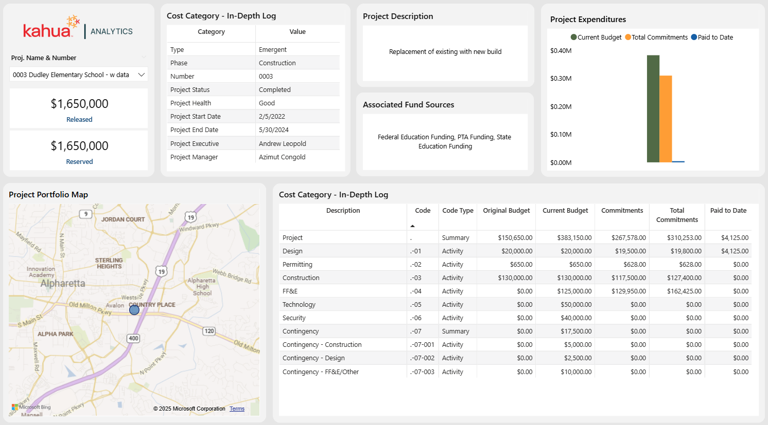The image size is (768, 425).
Task: Click the Kahua Analytics logo
Action: 78,28
